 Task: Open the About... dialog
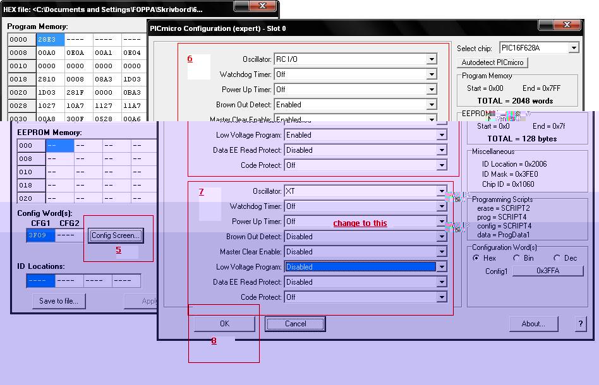533,324
